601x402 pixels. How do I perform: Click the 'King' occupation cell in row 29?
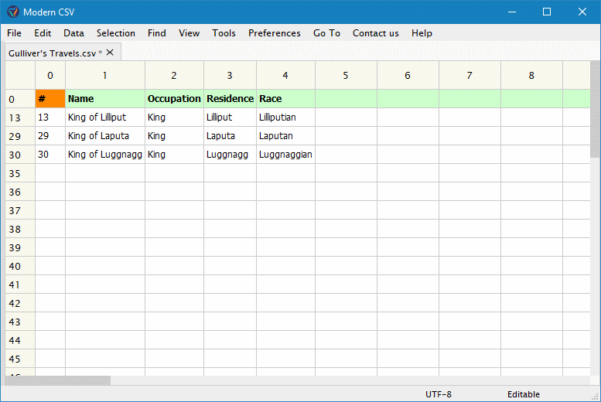coord(174,136)
